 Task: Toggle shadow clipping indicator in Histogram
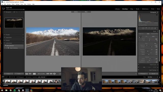coord(139,15)
